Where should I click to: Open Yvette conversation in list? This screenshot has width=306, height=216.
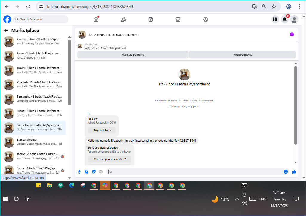pos(33,41)
